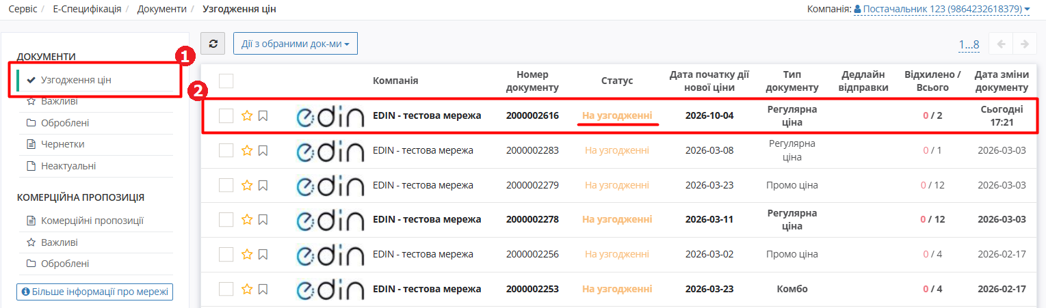
Task: Click bookmark icon for document 2000002278
Action: (x=263, y=220)
